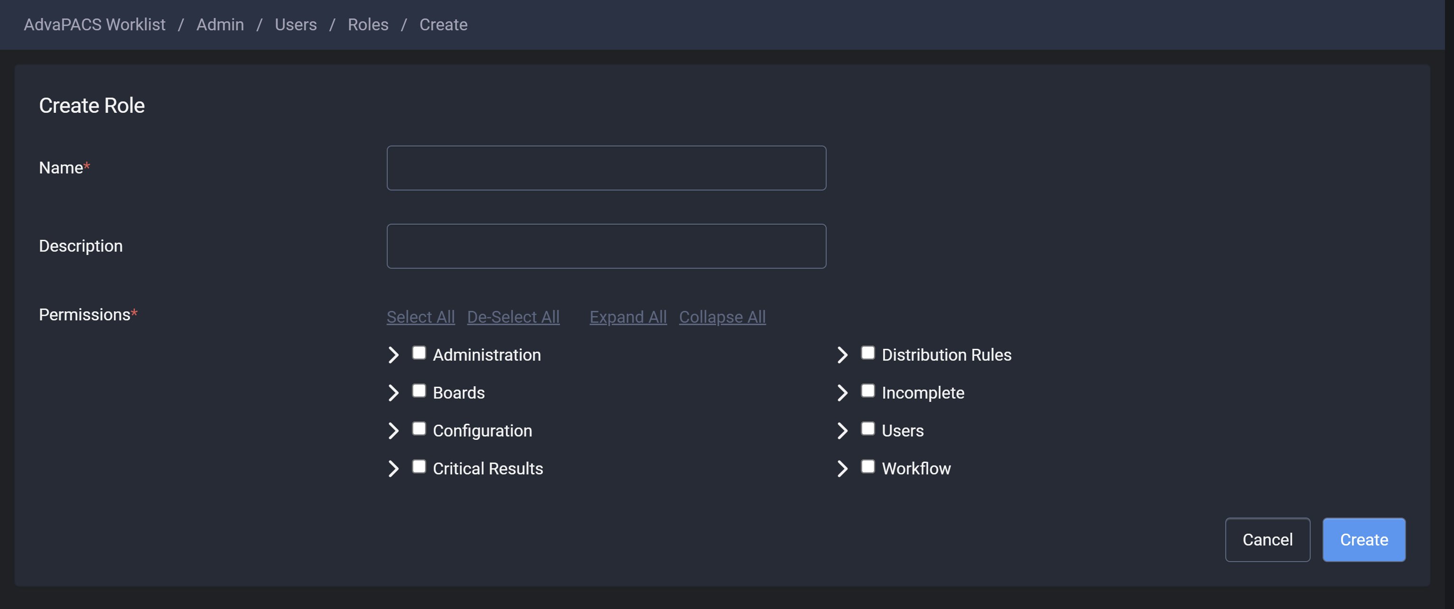Check the Distribution Rules checkbox
The image size is (1454, 609).
tap(867, 353)
